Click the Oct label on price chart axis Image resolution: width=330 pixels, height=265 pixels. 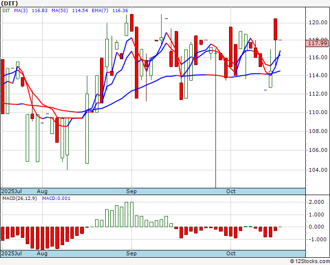tap(231, 191)
